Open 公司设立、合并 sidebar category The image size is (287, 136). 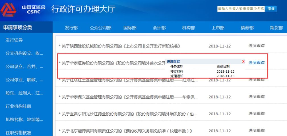pos(24,67)
